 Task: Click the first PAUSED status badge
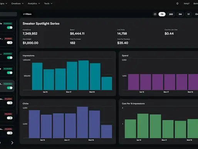point(8,39)
